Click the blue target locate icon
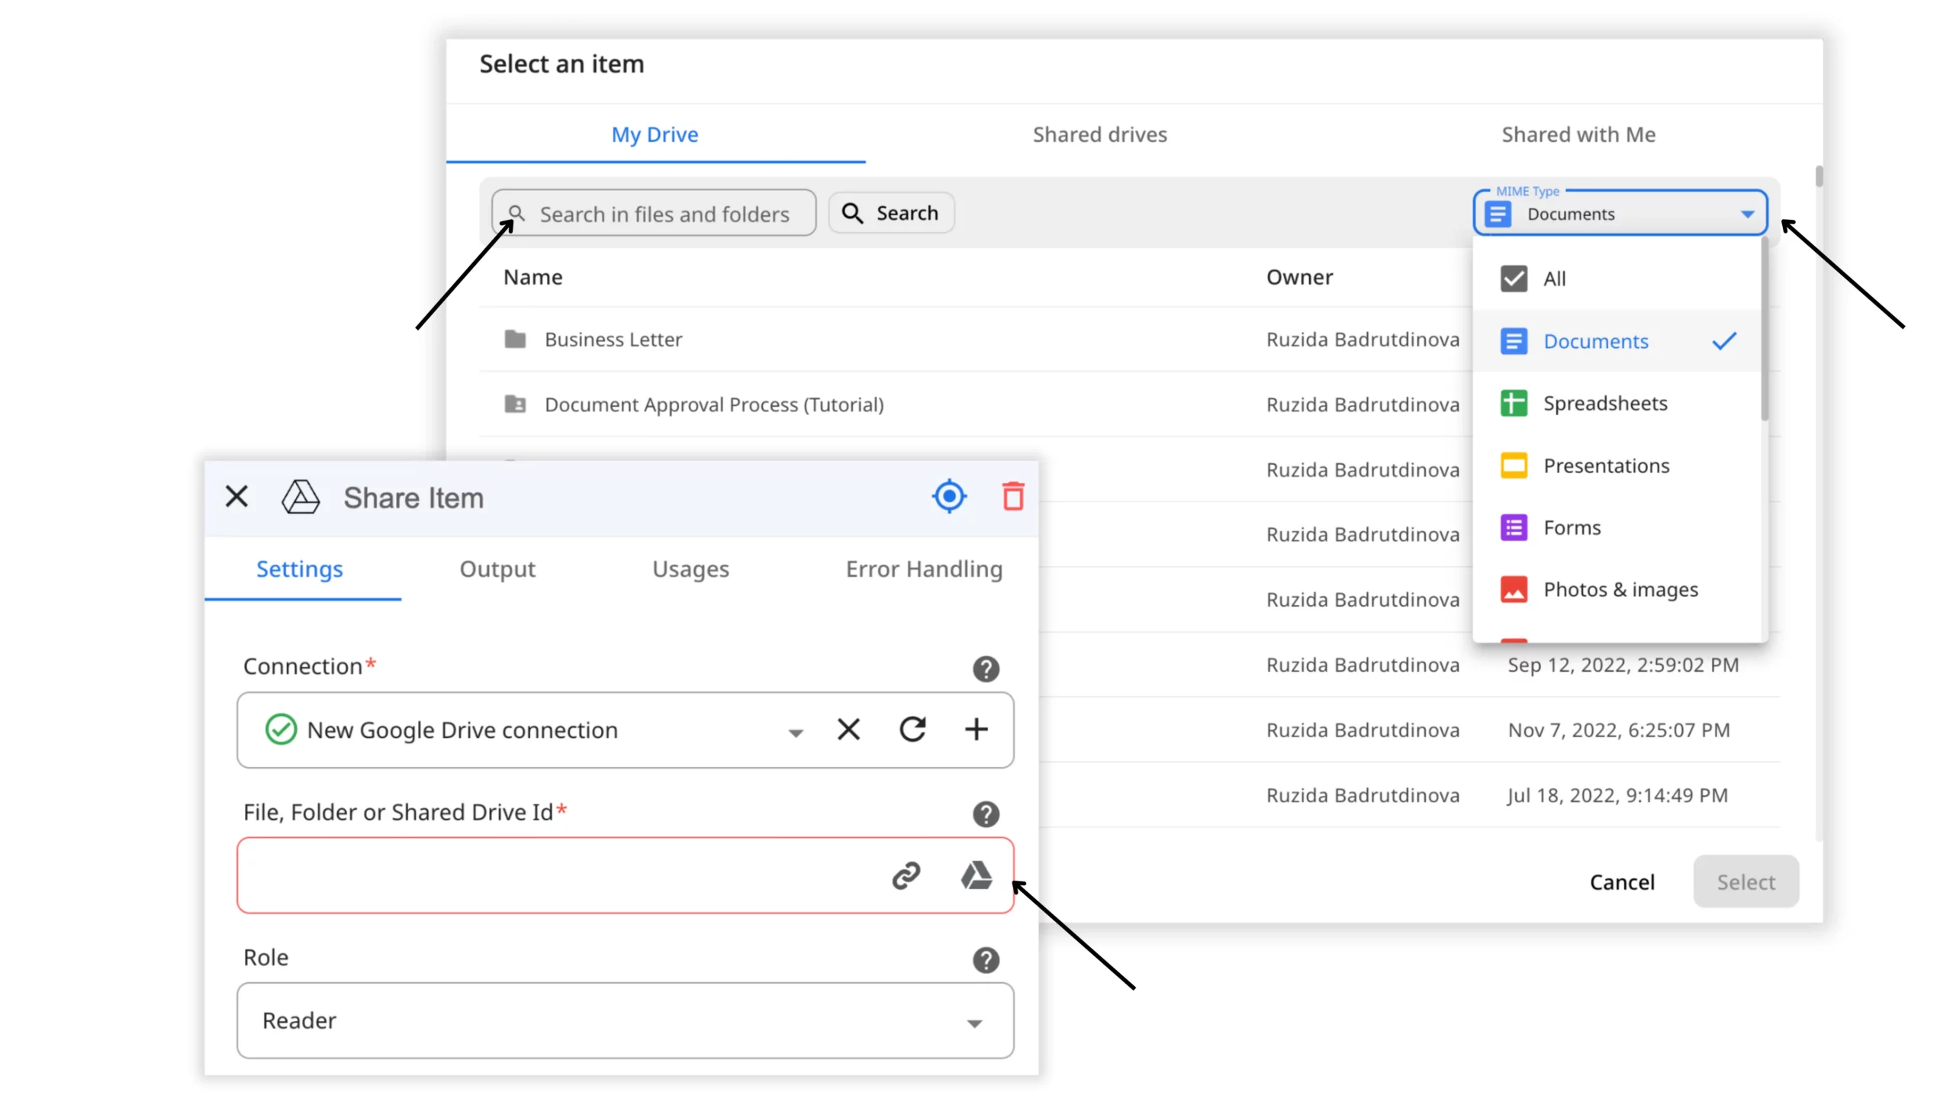 coord(949,497)
